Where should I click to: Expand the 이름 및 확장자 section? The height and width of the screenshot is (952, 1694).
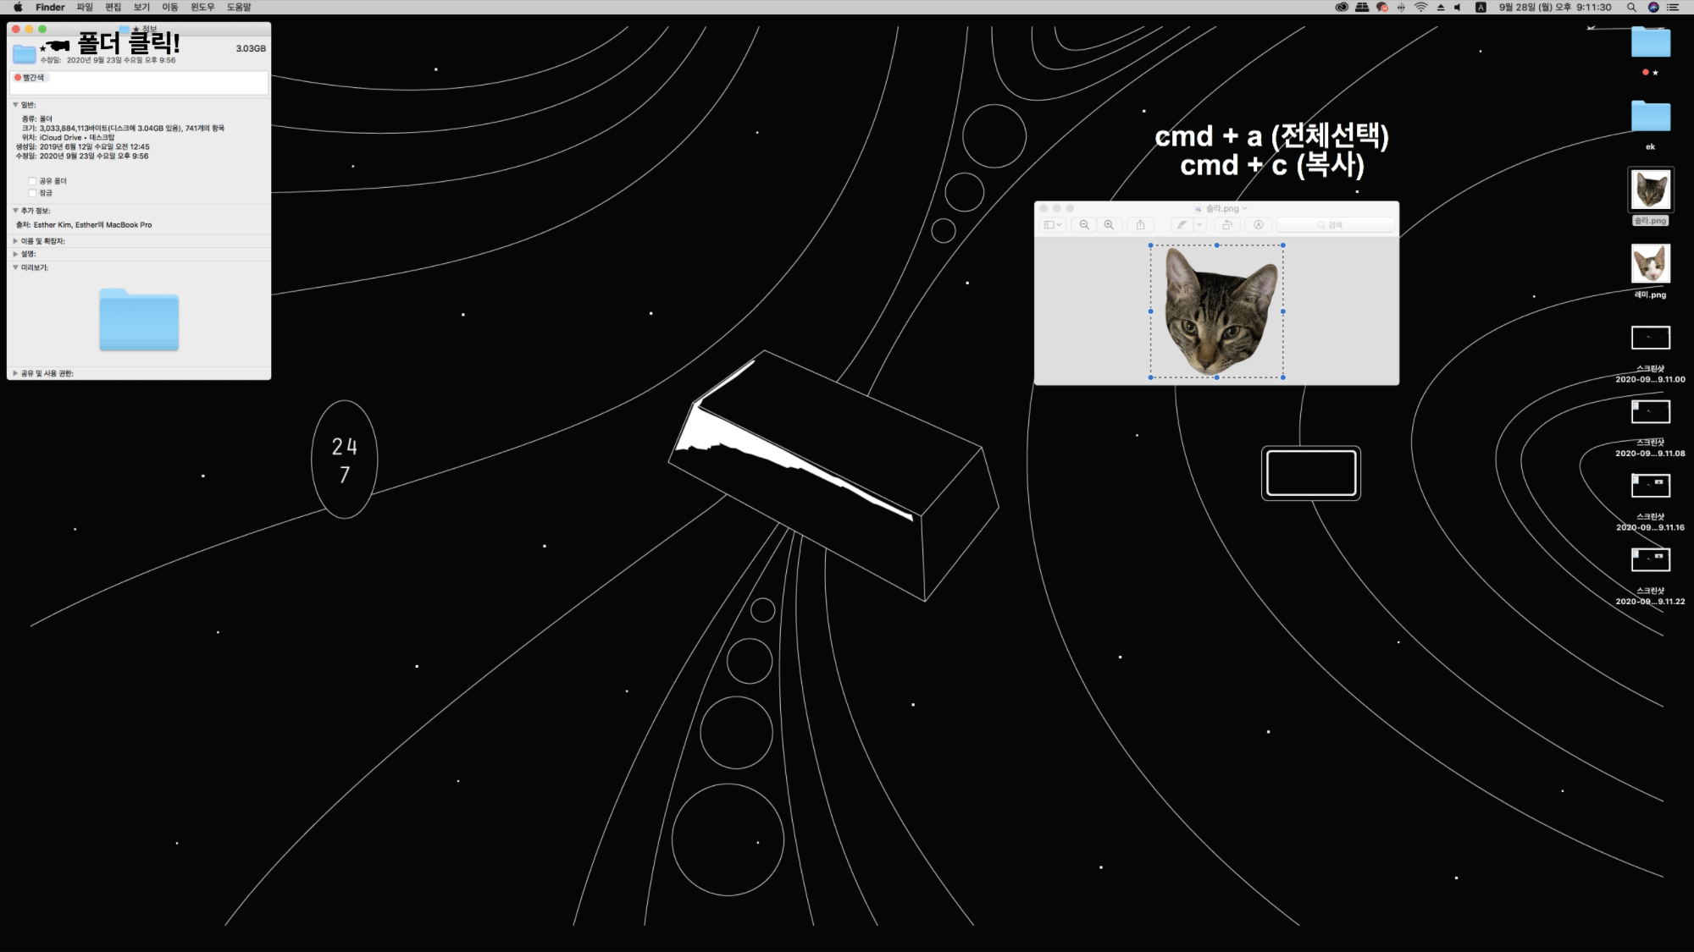coord(15,241)
